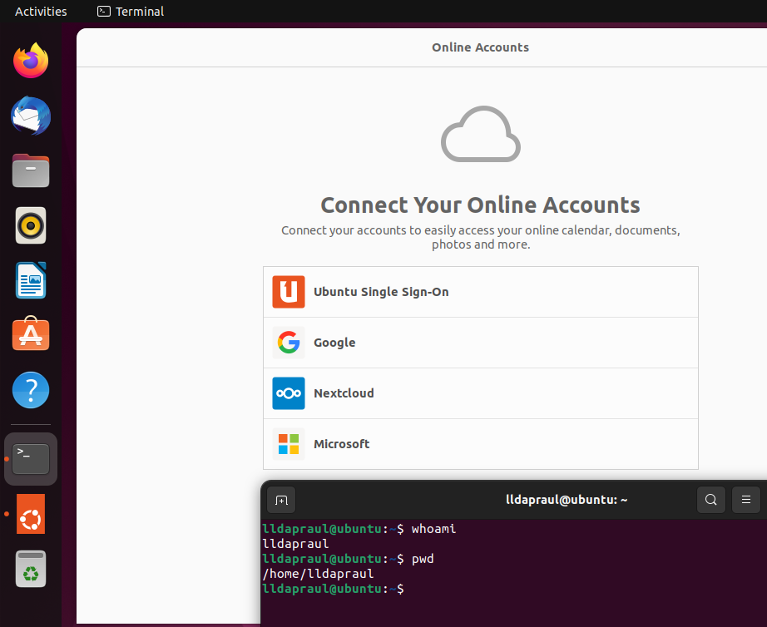Click the terminal search magnifier button
This screenshot has width=767, height=627.
pyautogui.click(x=710, y=500)
